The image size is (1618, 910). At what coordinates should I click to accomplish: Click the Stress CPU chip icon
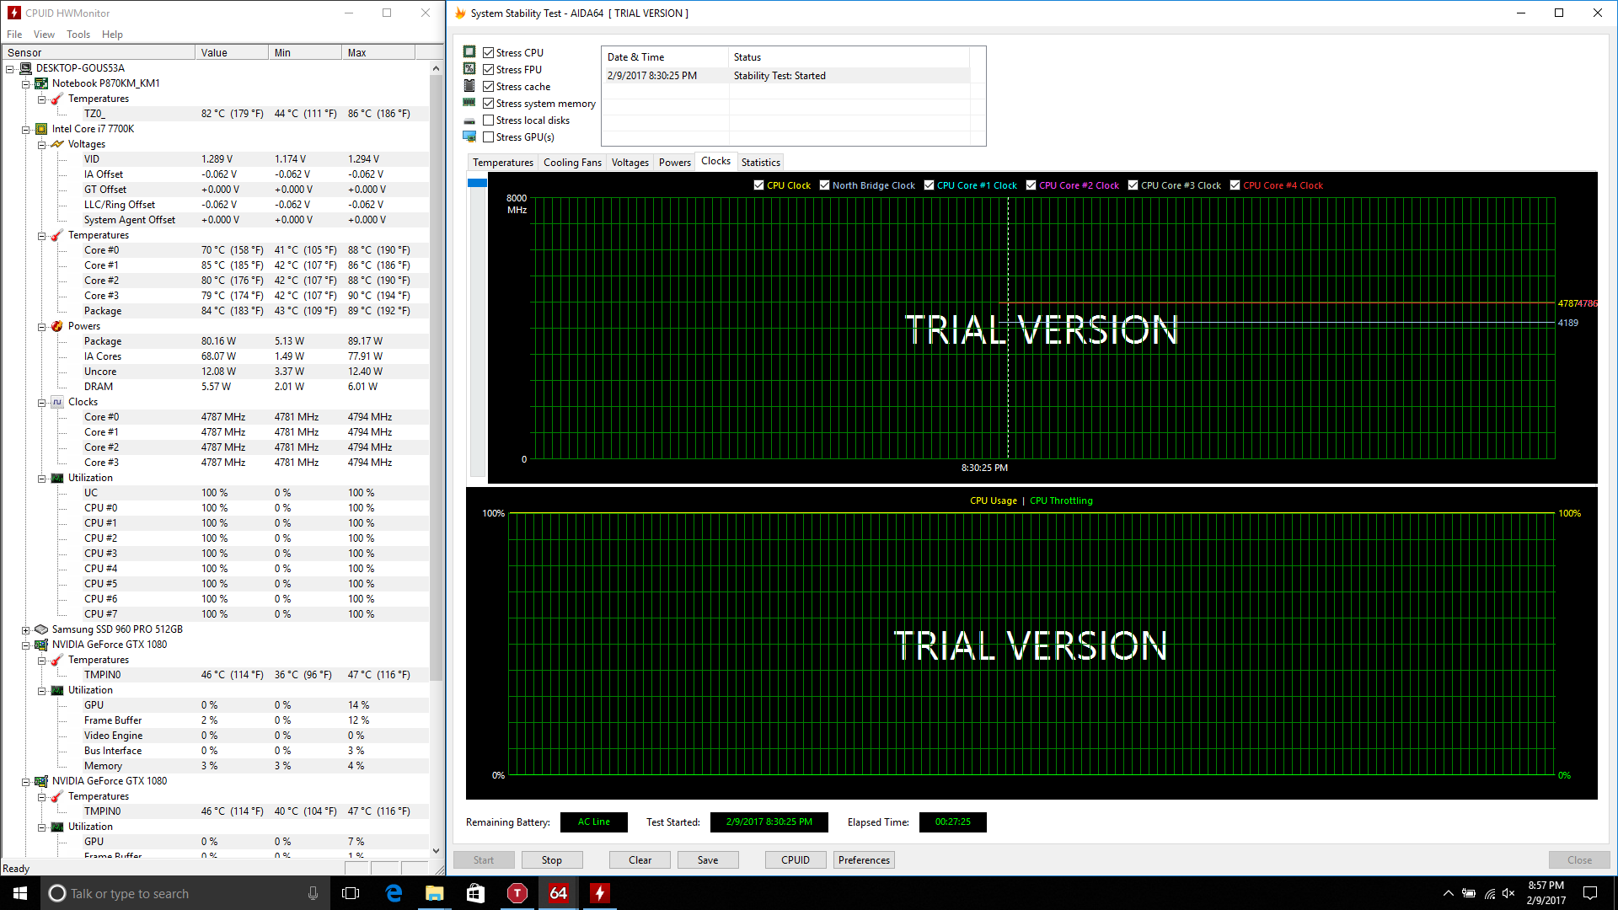(x=469, y=52)
